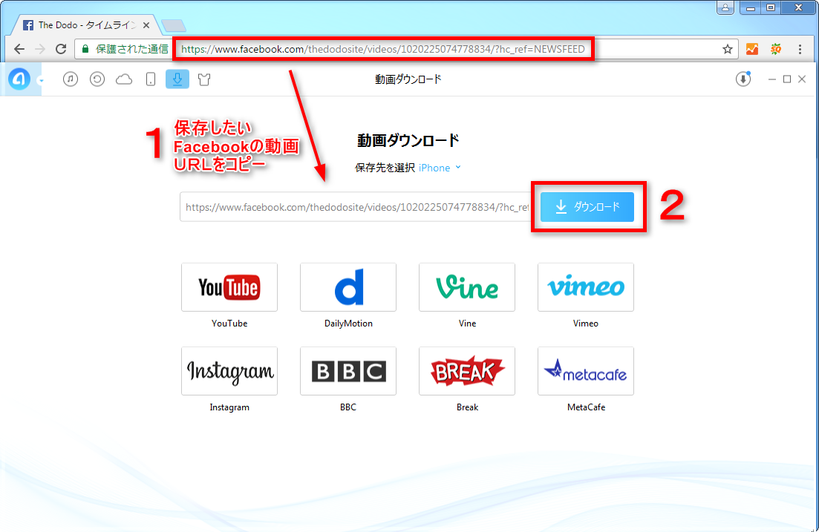Click the BBC label text

pos(347,407)
